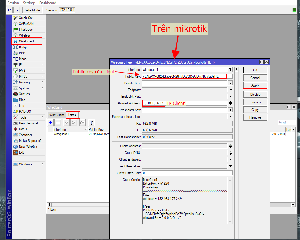Click the Allowed Address up/down stepper

(x=230, y=103)
